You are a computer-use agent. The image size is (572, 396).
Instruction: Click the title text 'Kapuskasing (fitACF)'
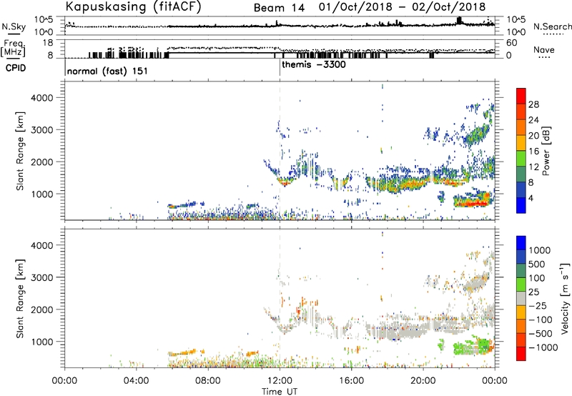(x=133, y=6)
